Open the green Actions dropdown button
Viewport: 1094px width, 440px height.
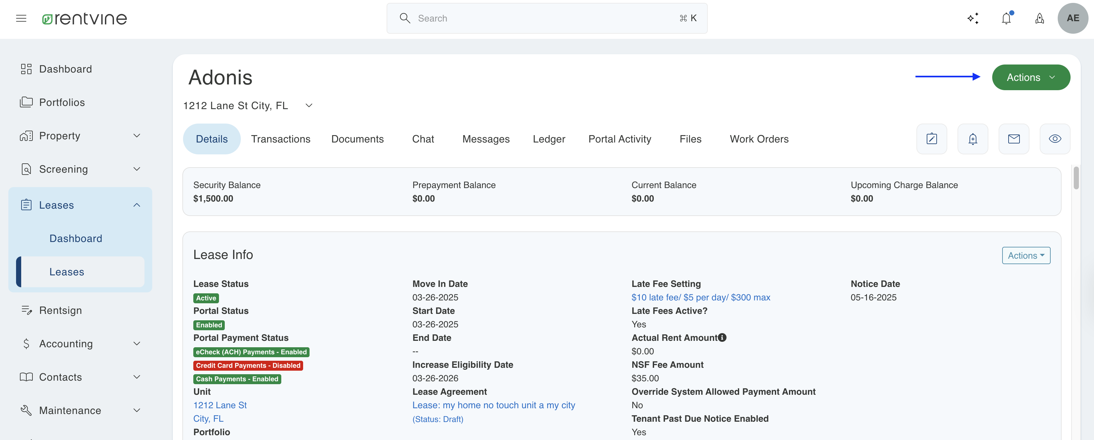tap(1031, 77)
